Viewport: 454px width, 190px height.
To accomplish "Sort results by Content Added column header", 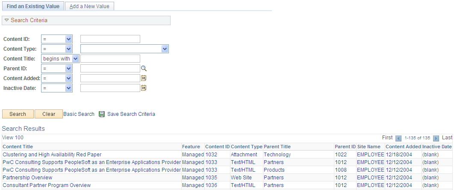I will click(403, 147).
